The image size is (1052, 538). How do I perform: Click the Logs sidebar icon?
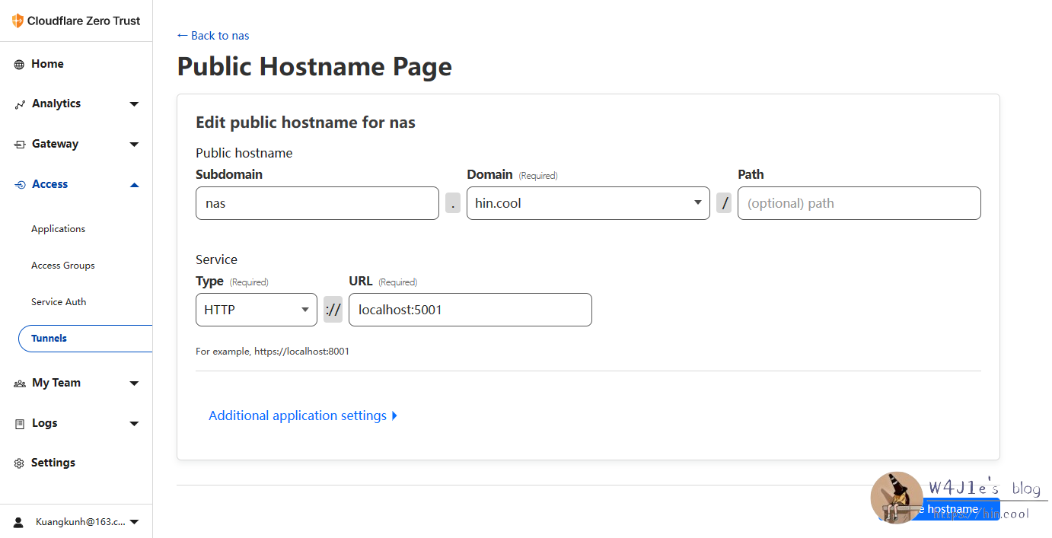(x=19, y=423)
